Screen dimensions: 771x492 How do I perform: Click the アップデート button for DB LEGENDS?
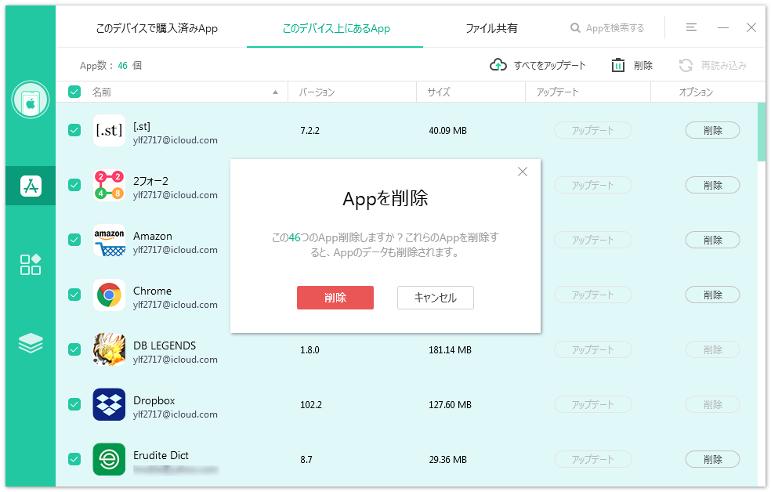click(x=593, y=350)
